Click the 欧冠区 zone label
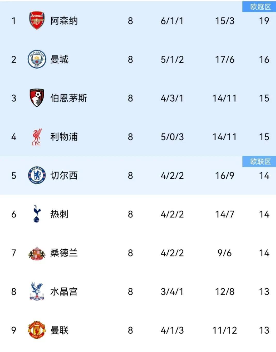 click(x=260, y=7)
